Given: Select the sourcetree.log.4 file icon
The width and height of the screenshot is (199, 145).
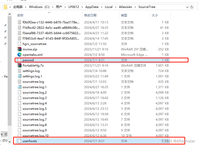Looking at the screenshot, I should click(x=19, y=103).
